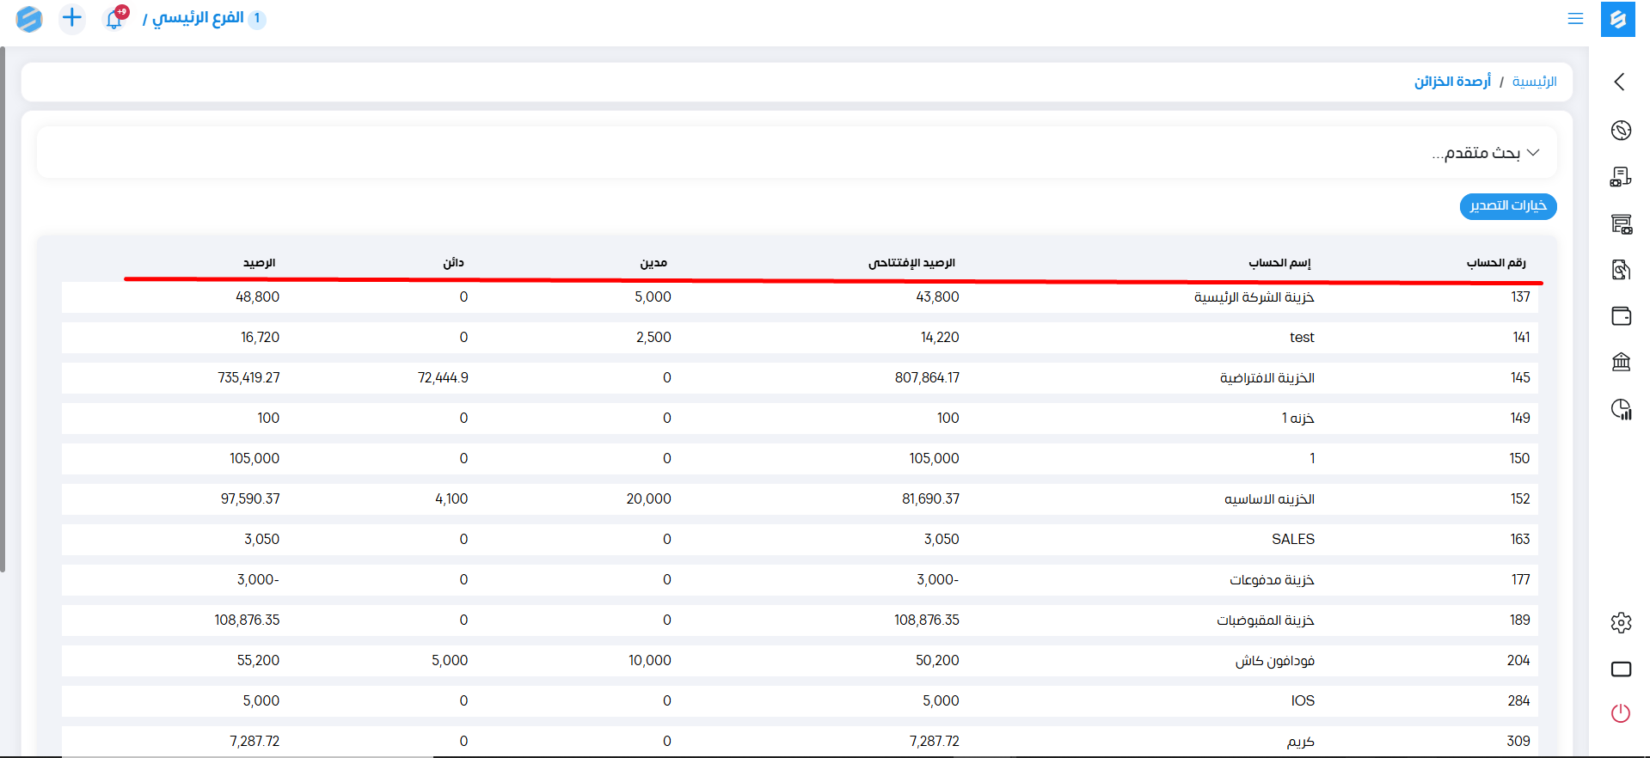Open the wallet icon in the sidebar
Image resolution: width=1650 pixels, height=758 pixels.
[x=1621, y=316]
